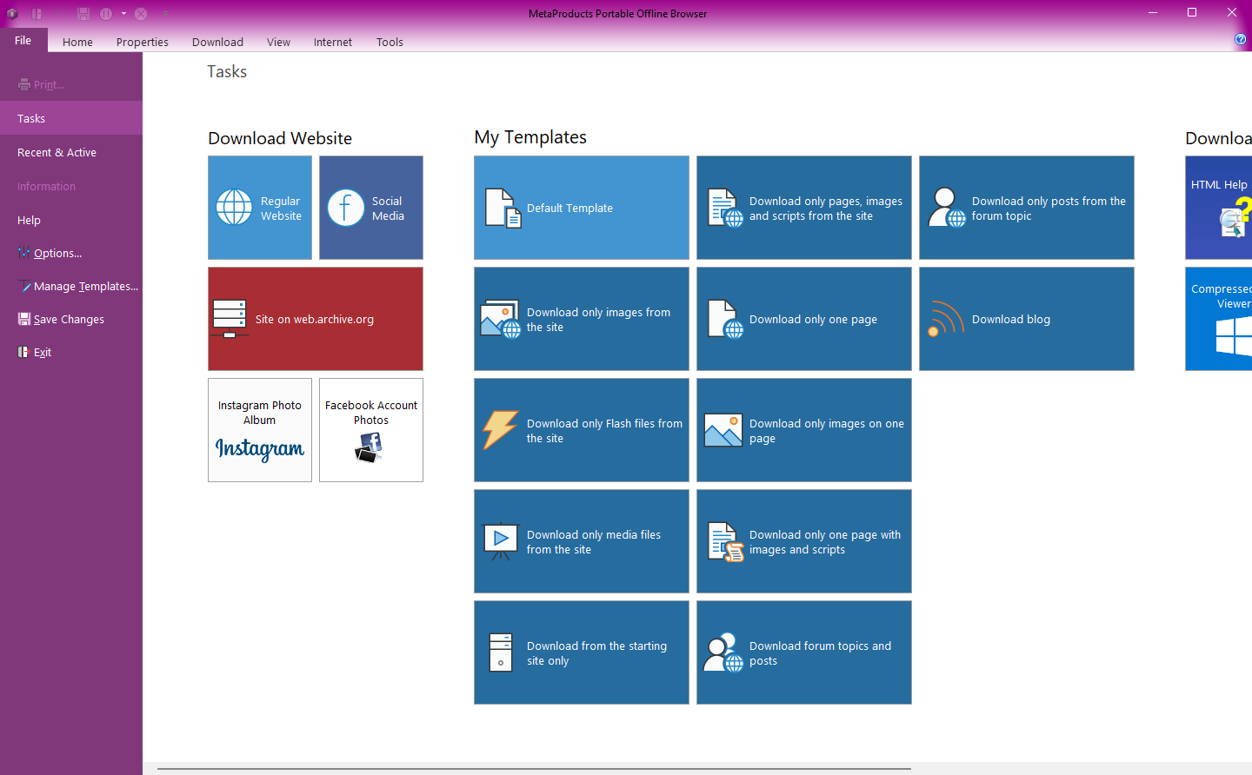
Task: Open Help in the File sidebar
Action: 71,220
